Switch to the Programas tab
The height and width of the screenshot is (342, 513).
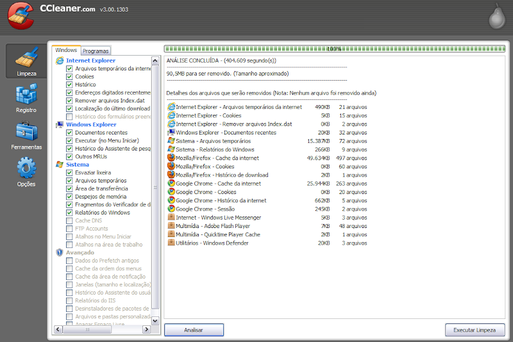tap(96, 51)
